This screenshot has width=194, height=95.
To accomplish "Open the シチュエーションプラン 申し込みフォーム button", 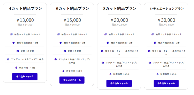I will pos(166,84).
